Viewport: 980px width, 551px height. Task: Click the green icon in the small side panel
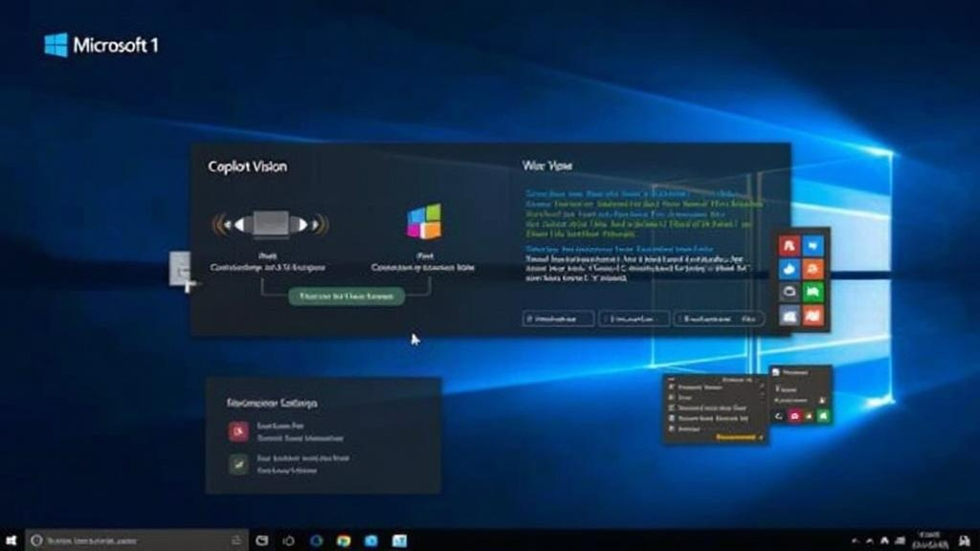pyautogui.click(x=823, y=416)
